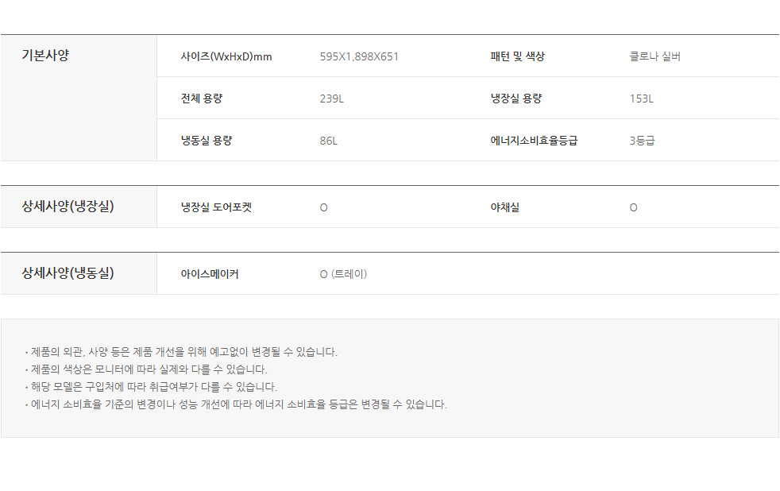Click the 클로나 실버 color value
This screenshot has height=491, width=780.
[655, 56]
